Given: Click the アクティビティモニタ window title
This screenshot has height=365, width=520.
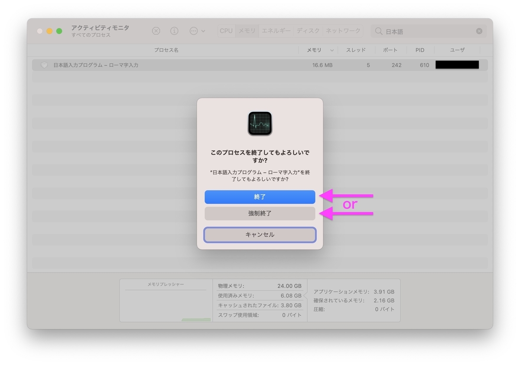Looking at the screenshot, I should (100, 28).
